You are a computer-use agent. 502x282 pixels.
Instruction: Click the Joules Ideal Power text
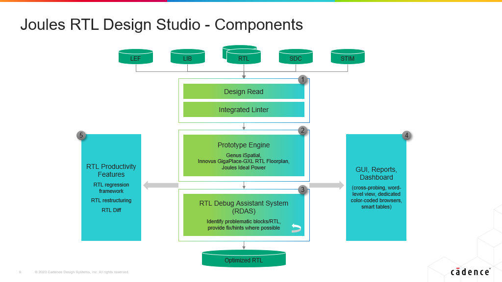point(244,167)
